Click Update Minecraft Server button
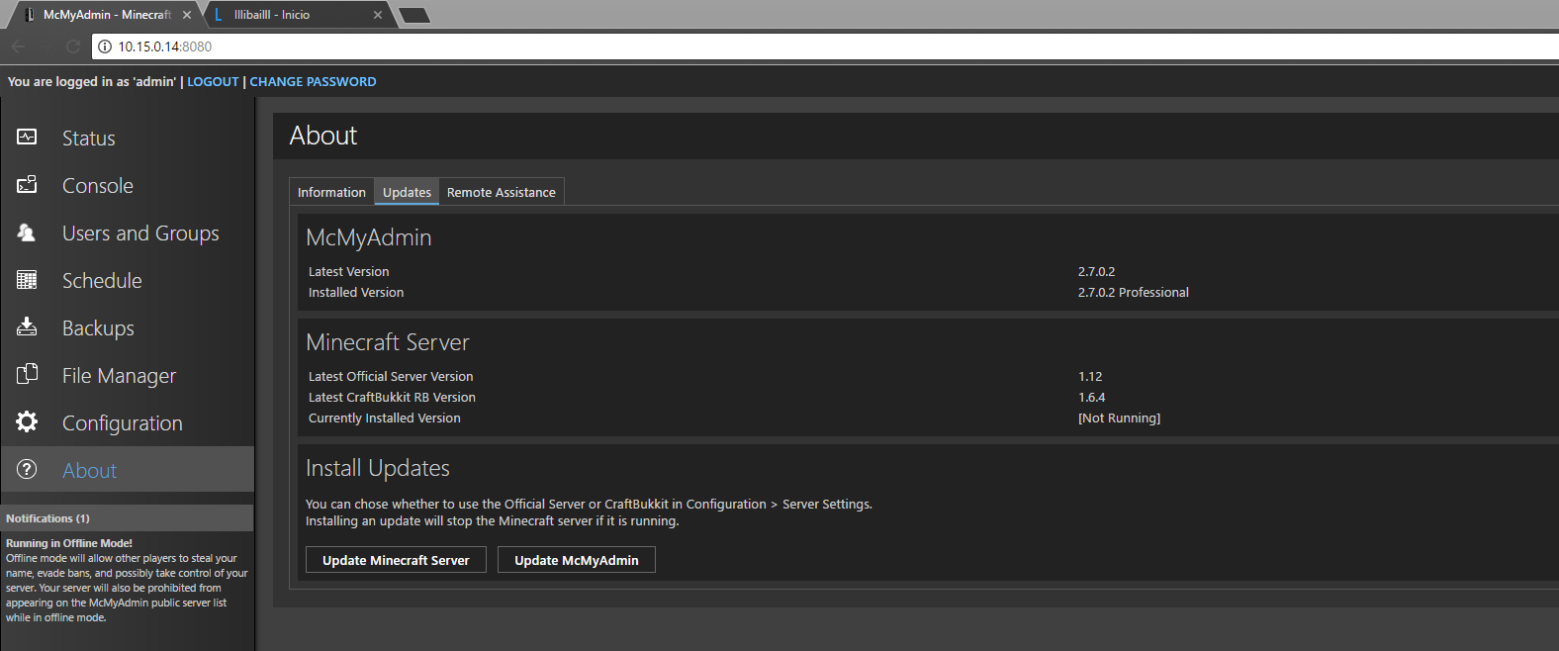The image size is (1559, 651). click(x=396, y=560)
